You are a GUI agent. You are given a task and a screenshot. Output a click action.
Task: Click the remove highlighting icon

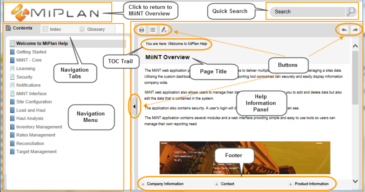[164, 30]
